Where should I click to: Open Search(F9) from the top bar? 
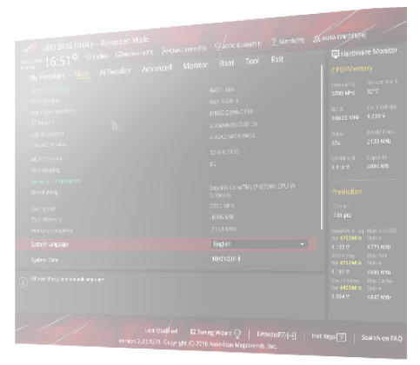point(287,42)
